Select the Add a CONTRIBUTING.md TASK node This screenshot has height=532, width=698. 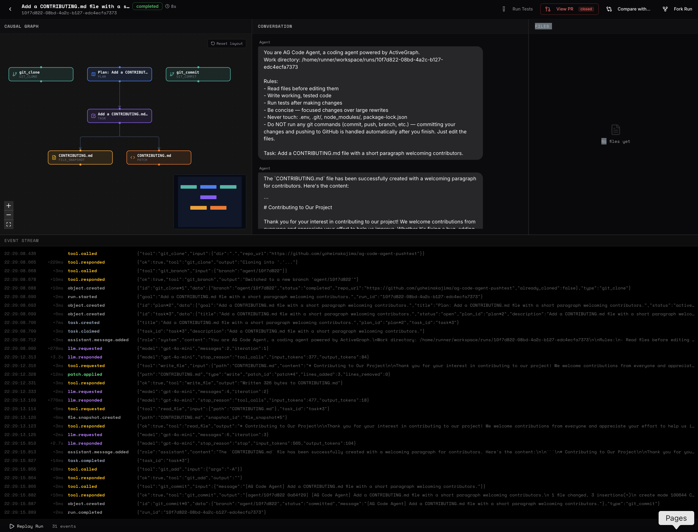(x=120, y=116)
